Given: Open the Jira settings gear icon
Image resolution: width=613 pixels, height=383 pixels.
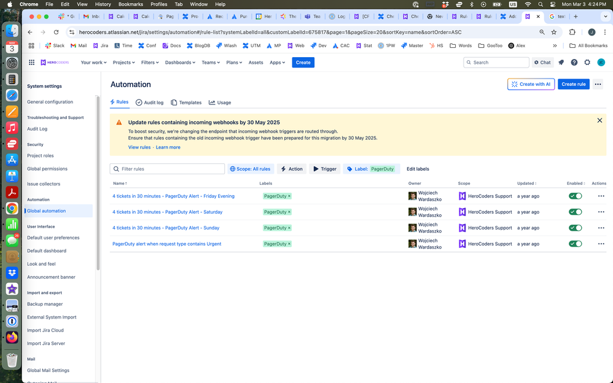Looking at the screenshot, I should coord(587,63).
